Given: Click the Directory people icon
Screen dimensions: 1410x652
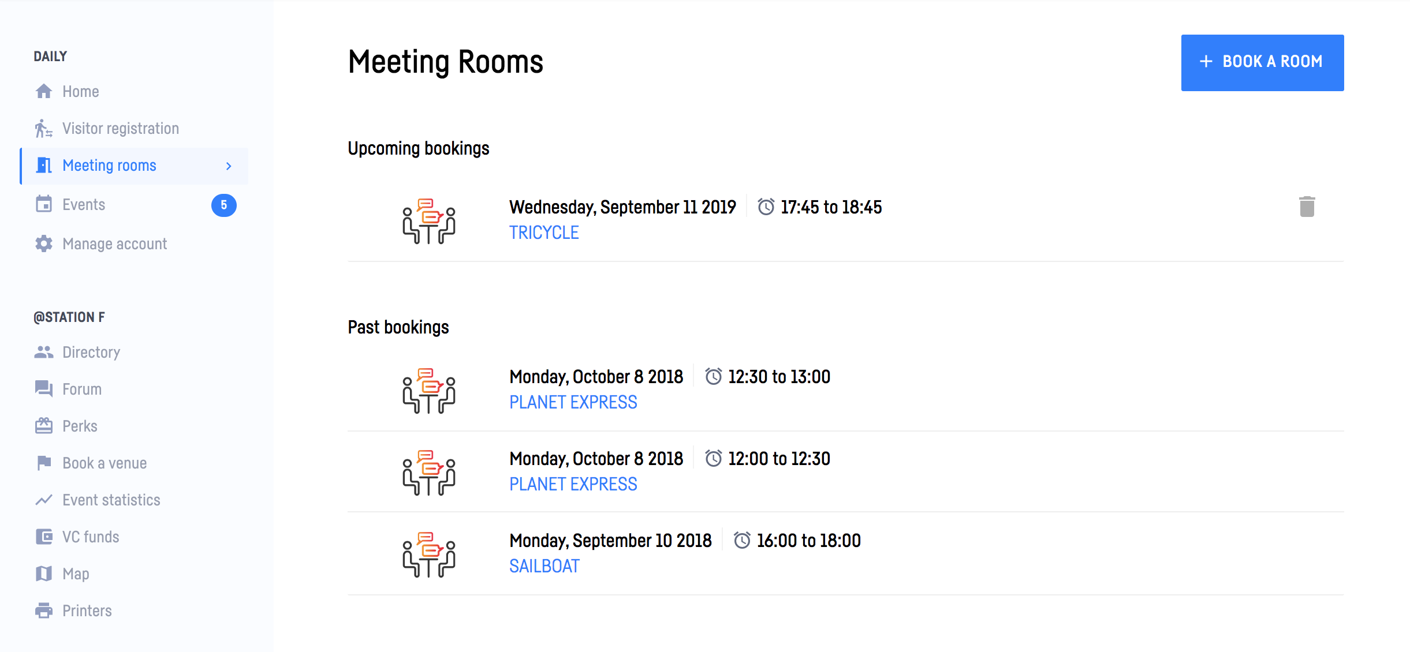Looking at the screenshot, I should (44, 352).
